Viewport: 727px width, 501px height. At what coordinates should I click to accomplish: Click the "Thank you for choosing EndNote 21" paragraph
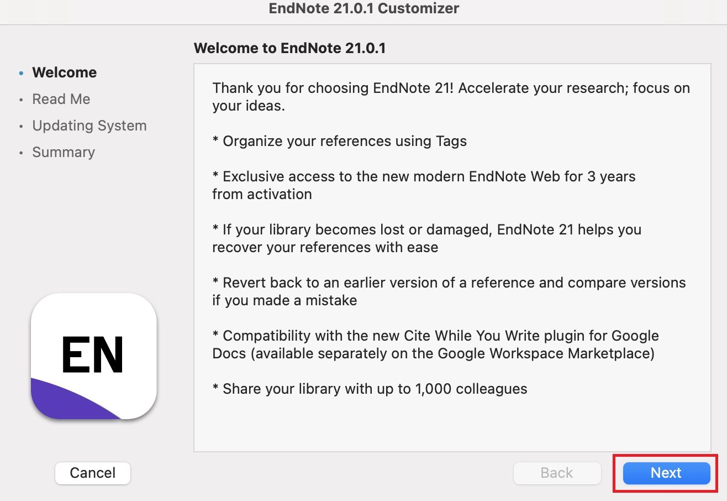coord(451,97)
